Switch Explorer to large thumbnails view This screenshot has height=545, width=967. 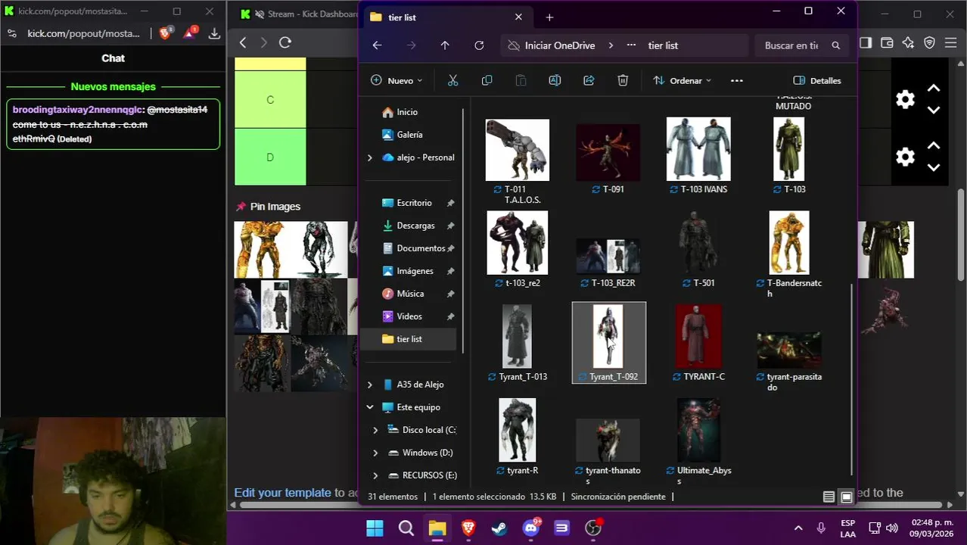846,497
